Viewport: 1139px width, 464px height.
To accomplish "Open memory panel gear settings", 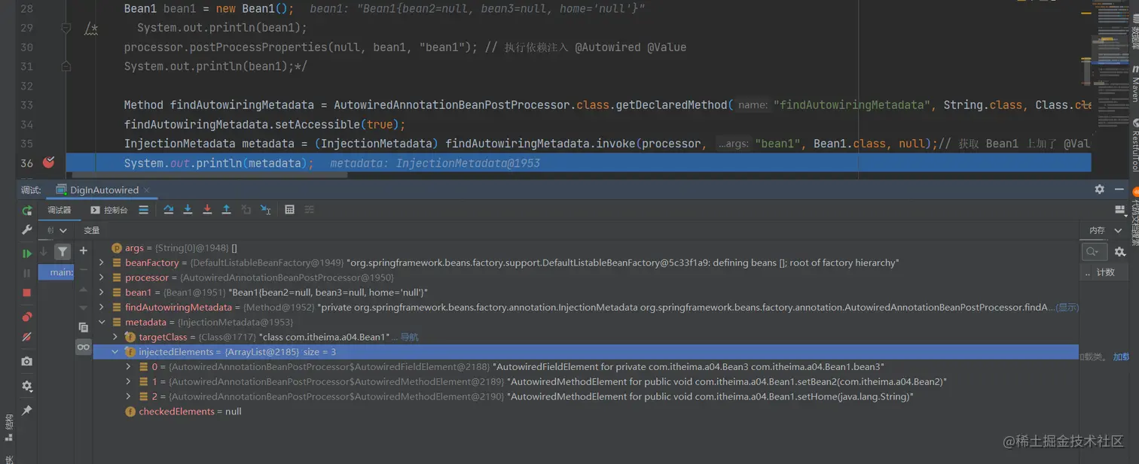I will 1120,252.
